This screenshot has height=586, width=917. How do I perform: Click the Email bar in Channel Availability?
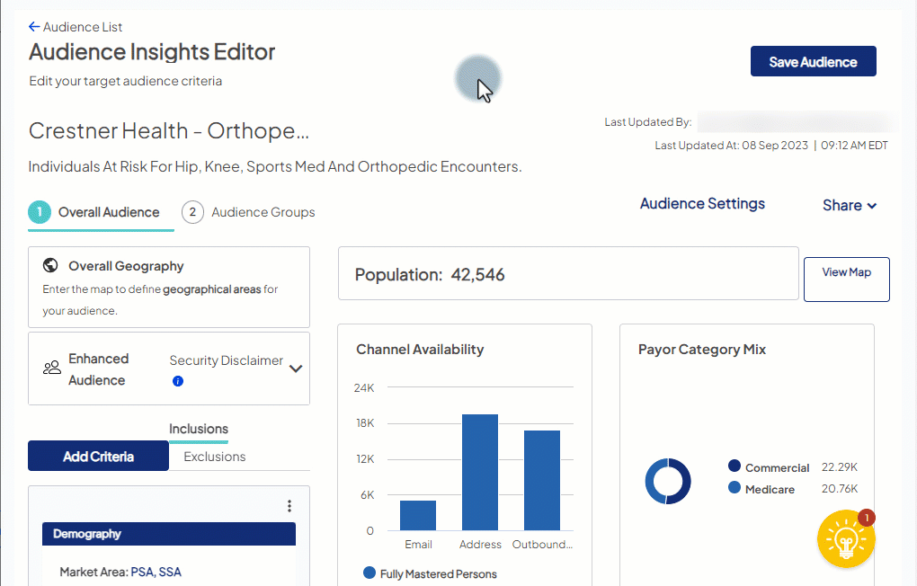point(418,515)
